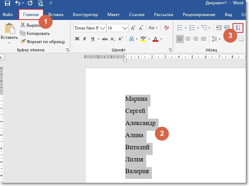Align text right
Image resolution: width=249 pixels, height=186 pixels.
[196, 39]
